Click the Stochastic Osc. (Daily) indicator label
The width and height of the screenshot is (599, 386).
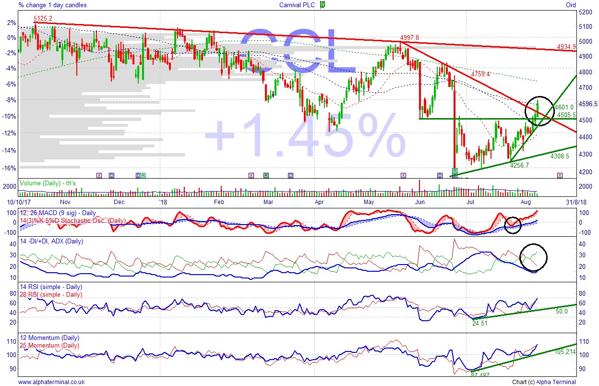tap(72, 220)
